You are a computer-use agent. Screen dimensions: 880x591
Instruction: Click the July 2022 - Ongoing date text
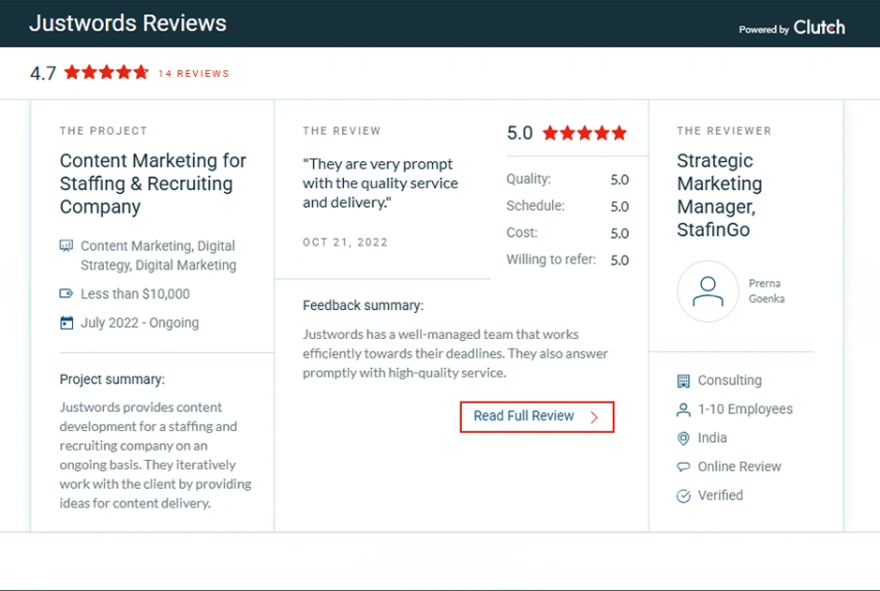[x=140, y=323]
